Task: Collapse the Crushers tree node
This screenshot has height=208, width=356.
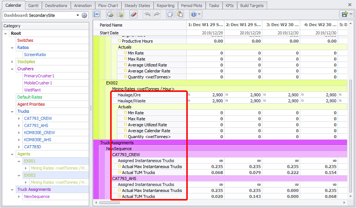Action: pyautogui.click(x=12, y=69)
